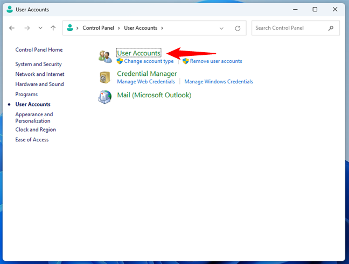Open Credential Manager
Screen dimensions: 349x264
[147, 74]
